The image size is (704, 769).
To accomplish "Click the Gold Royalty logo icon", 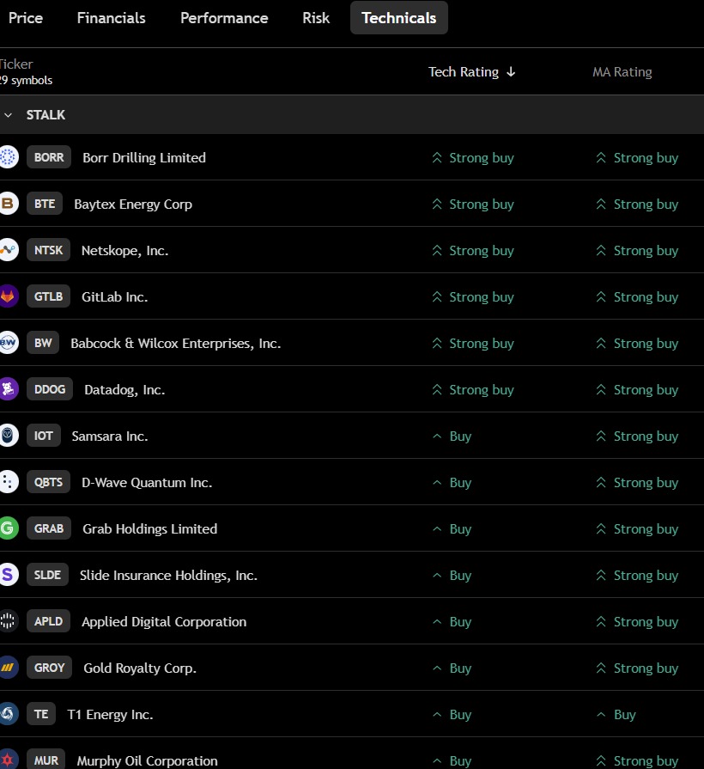I will pyautogui.click(x=8, y=668).
